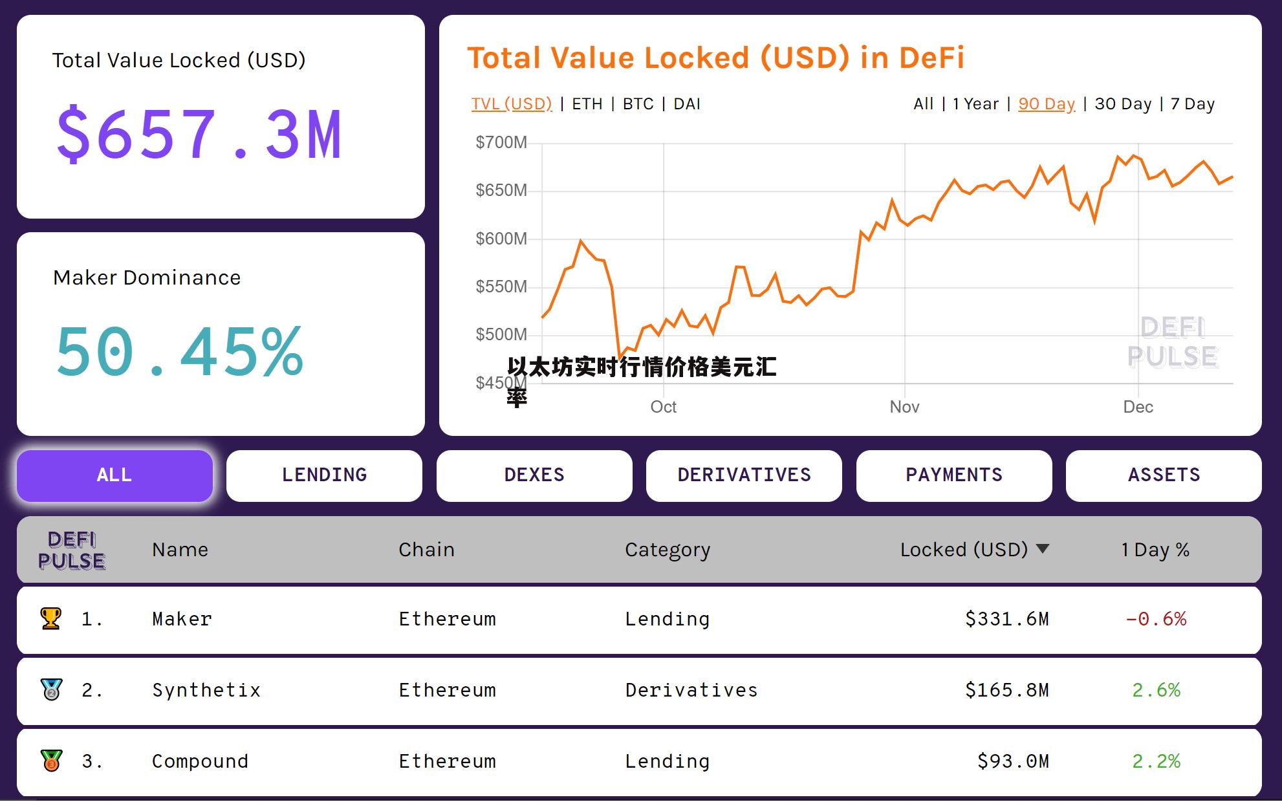
Task: Click the Derivatives category in Synthetix row
Action: [x=691, y=690]
